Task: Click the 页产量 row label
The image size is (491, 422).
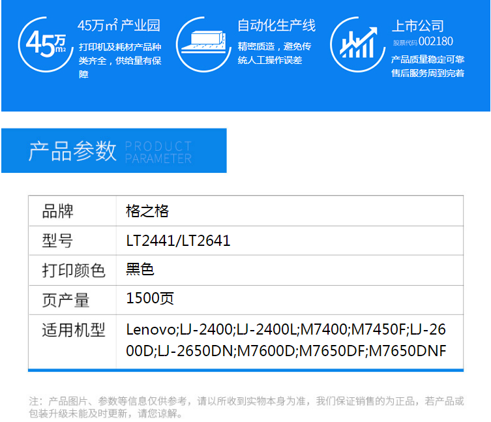Action: point(66,300)
